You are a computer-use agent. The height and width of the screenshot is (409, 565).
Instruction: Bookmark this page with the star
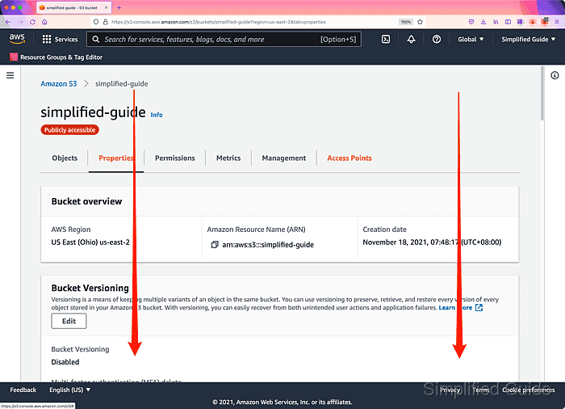[x=421, y=22]
